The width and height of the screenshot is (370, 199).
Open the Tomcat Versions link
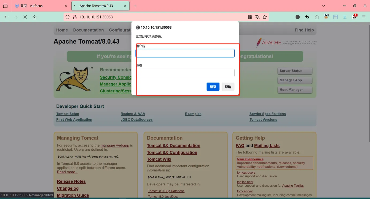[x=263, y=120]
